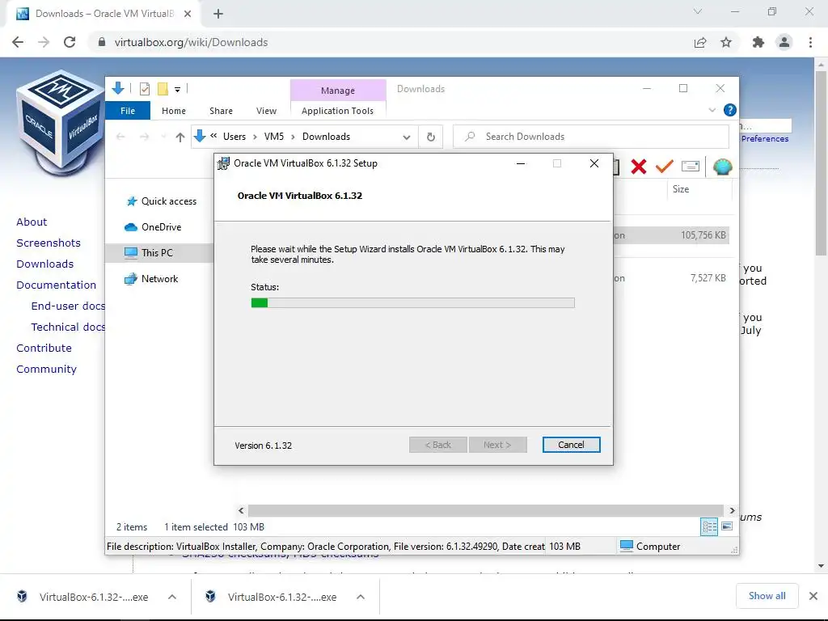The width and height of the screenshot is (828, 621).
Task: Open the Chrome extensions puzzle icon
Action: [758, 42]
